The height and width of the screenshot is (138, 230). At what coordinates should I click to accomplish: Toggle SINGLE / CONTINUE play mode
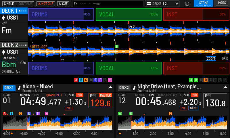18,4
